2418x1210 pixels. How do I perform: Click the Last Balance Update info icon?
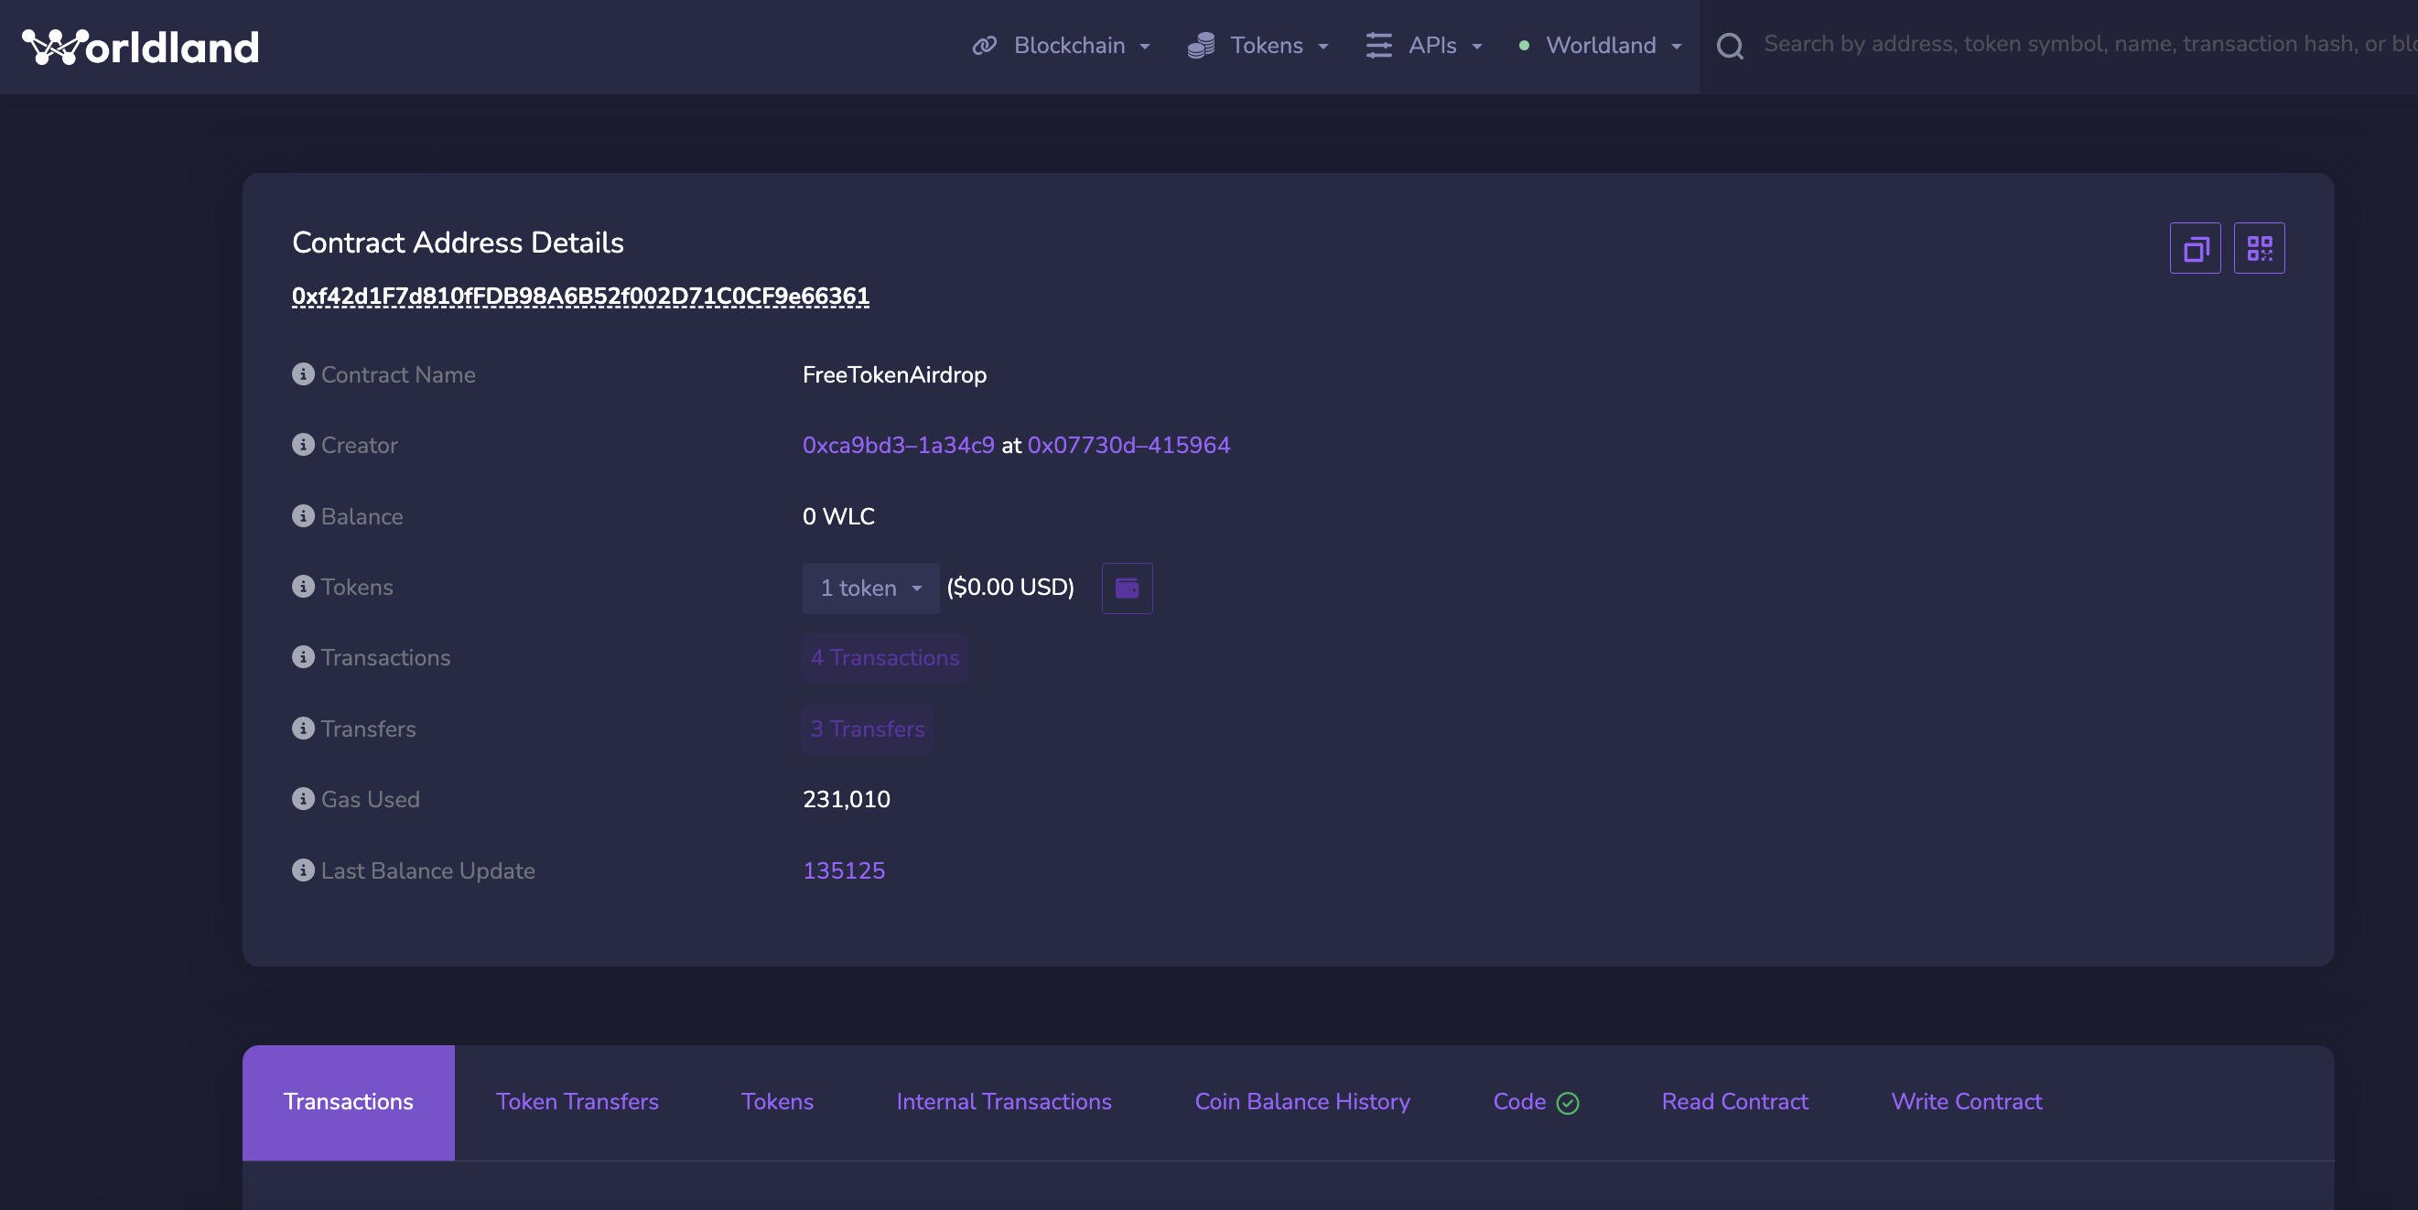[302, 870]
